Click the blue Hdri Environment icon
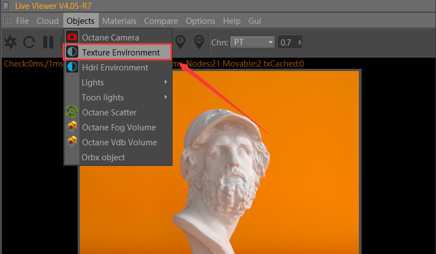436x254 pixels. coord(72,67)
